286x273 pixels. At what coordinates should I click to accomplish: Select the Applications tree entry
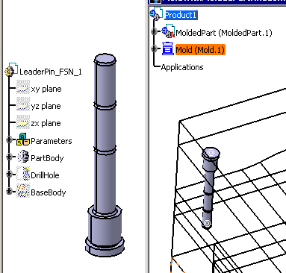click(x=182, y=67)
